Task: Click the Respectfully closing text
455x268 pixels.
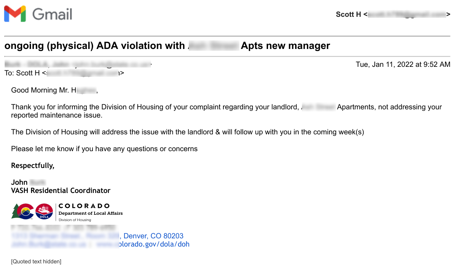Action: tap(32, 165)
